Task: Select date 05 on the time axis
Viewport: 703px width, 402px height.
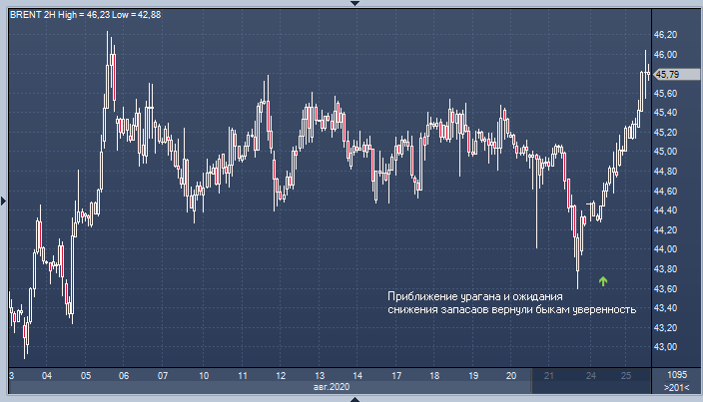Action: coord(86,376)
